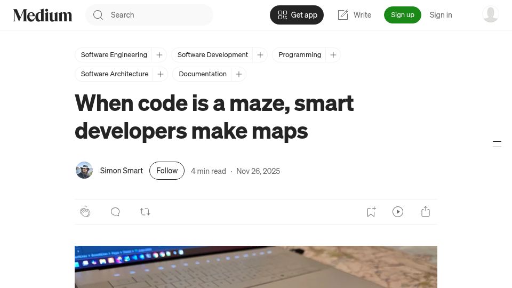512x288 pixels.
Task: Follow Software Development topic with plus icon
Action: [x=260, y=55]
